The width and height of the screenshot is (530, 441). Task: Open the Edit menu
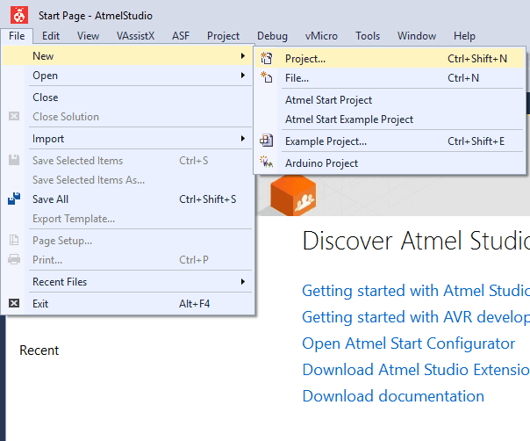[51, 36]
